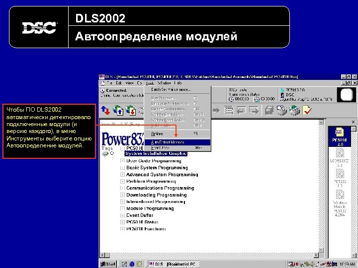Click the printer with globe toolbar icon
The image size is (358, 268).
(294, 110)
